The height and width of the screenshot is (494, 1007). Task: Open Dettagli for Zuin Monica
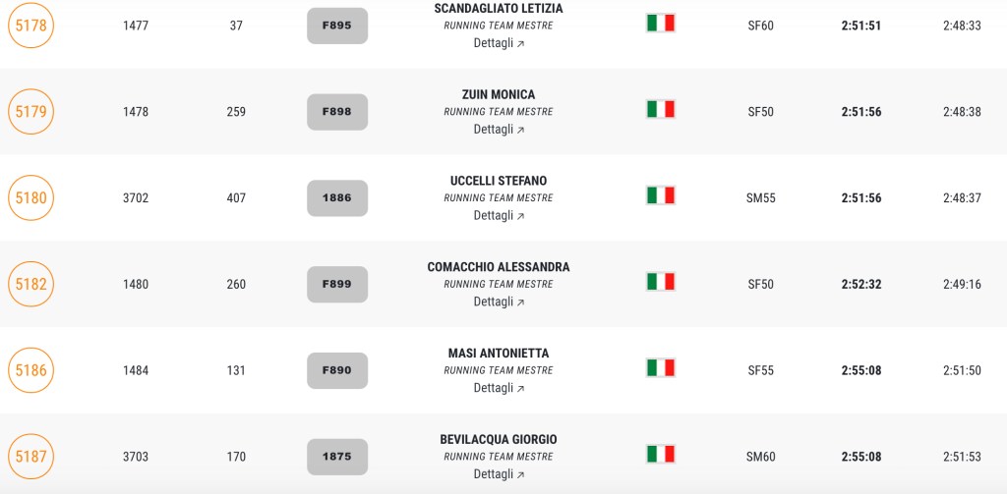[499, 130]
